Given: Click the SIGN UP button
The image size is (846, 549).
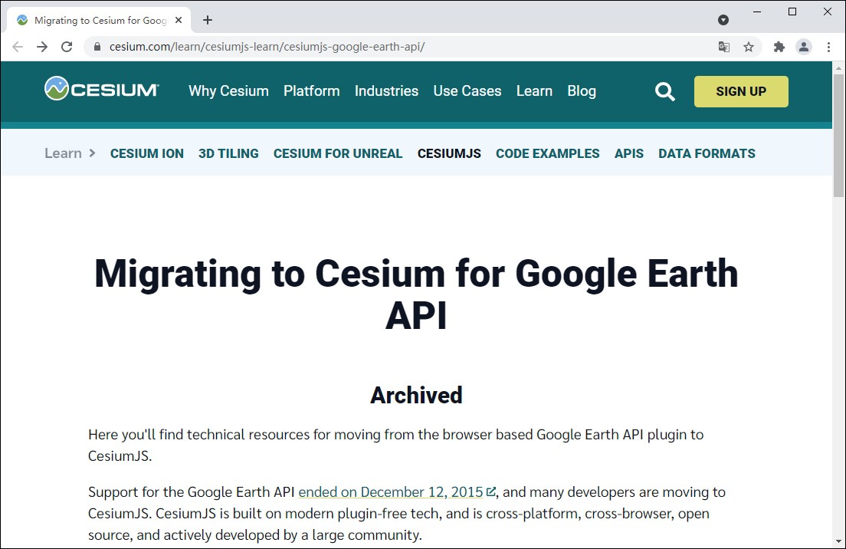Looking at the screenshot, I should 740,90.
